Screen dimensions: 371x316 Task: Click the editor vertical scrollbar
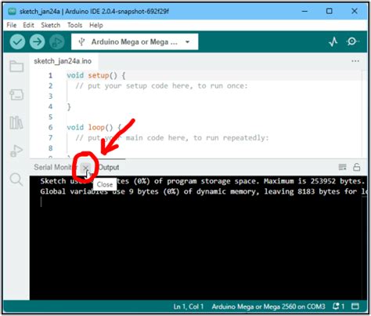tap(364, 114)
